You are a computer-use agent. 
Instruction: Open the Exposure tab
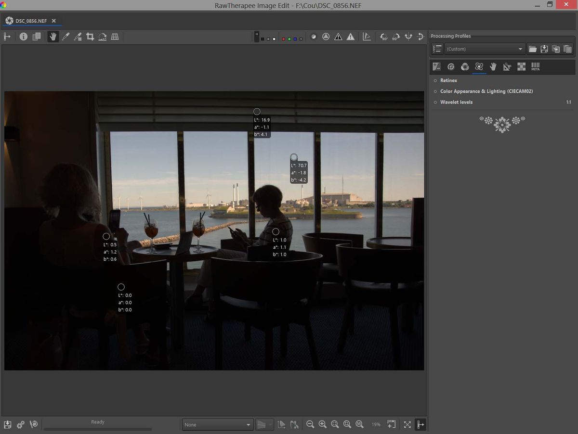click(x=437, y=67)
